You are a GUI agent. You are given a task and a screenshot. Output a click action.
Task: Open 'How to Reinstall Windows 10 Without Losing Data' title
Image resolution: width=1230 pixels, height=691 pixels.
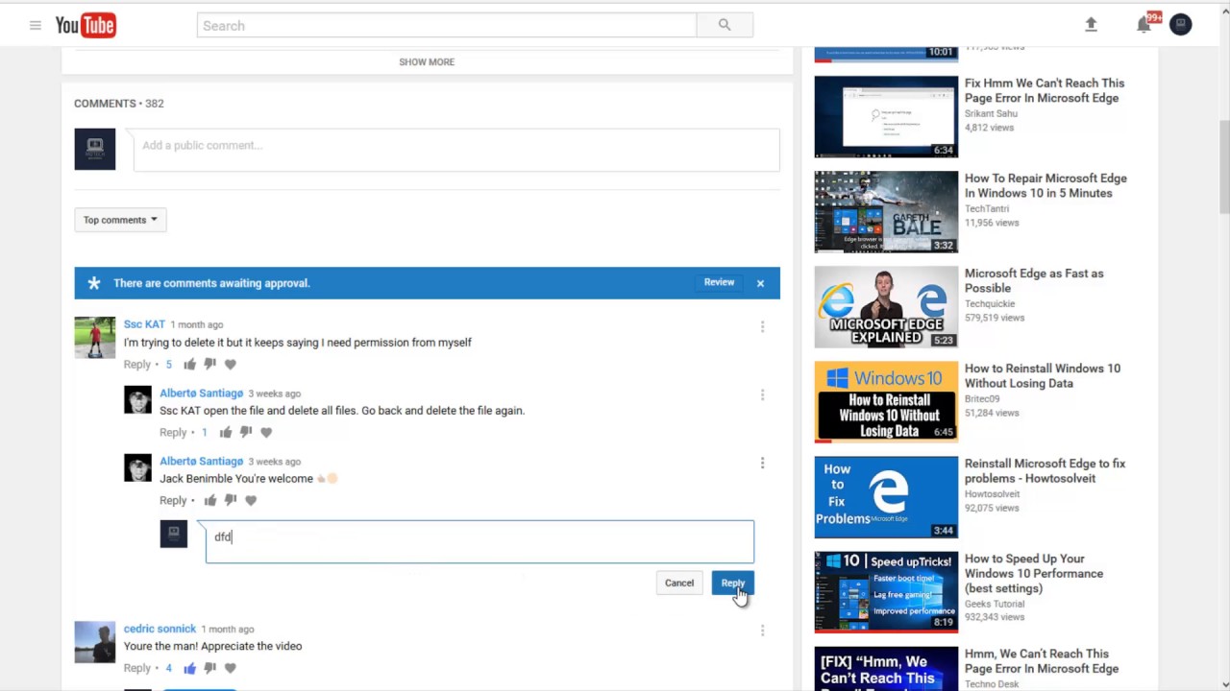[x=1042, y=375]
